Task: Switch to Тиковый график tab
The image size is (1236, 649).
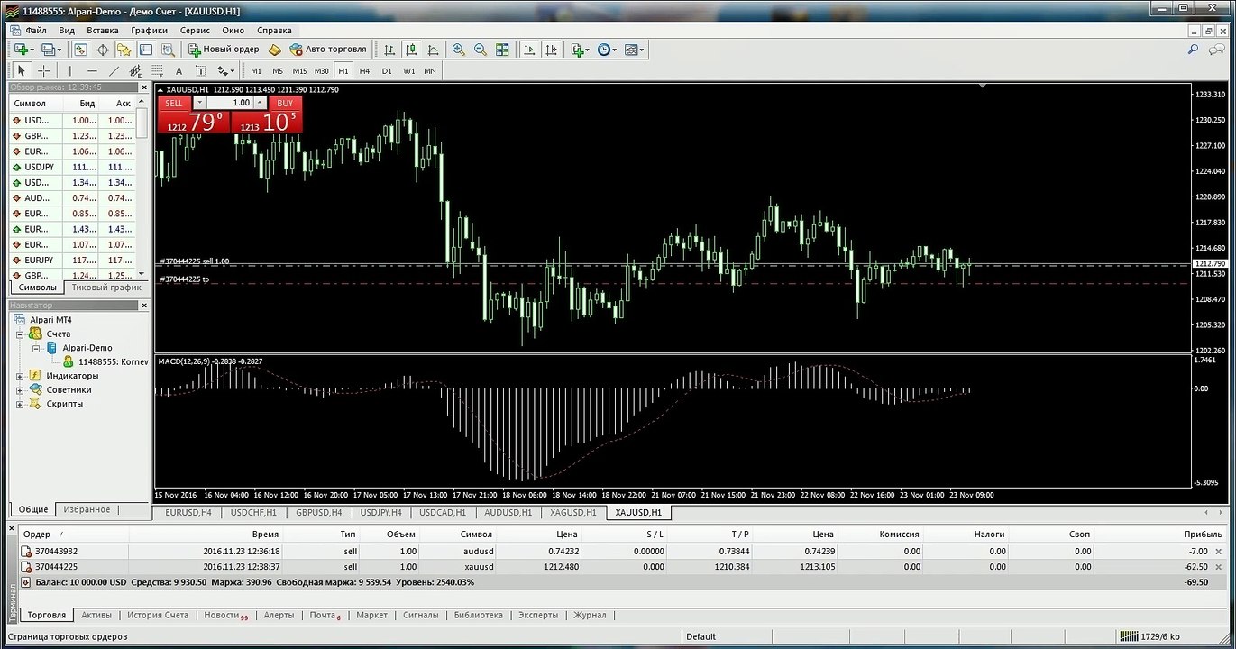Action: [106, 288]
